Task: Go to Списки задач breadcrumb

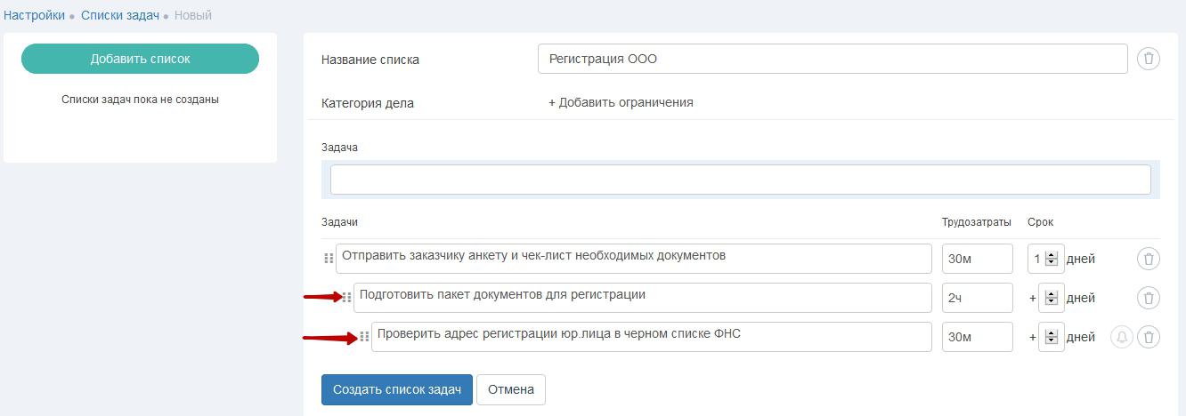Action: pyautogui.click(x=120, y=15)
